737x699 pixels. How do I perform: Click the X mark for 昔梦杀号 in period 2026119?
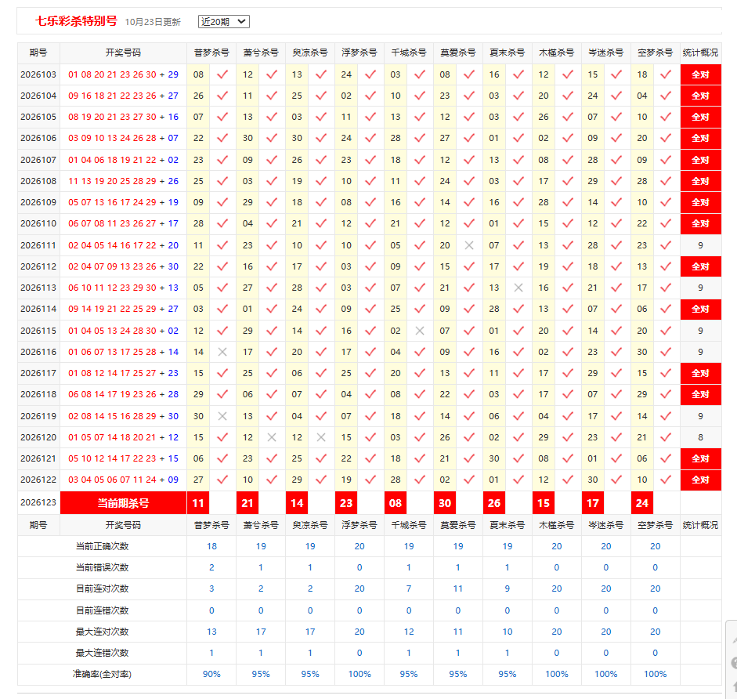(x=222, y=416)
